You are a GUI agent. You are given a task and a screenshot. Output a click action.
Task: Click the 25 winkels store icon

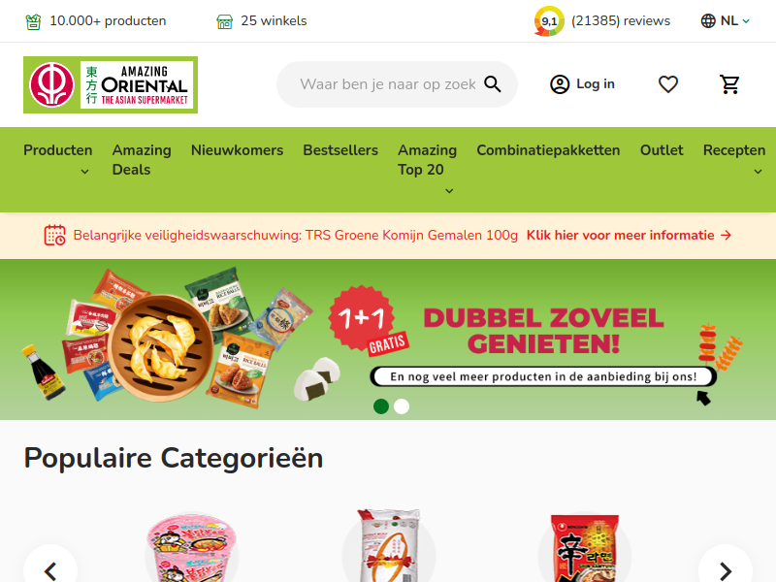225,21
